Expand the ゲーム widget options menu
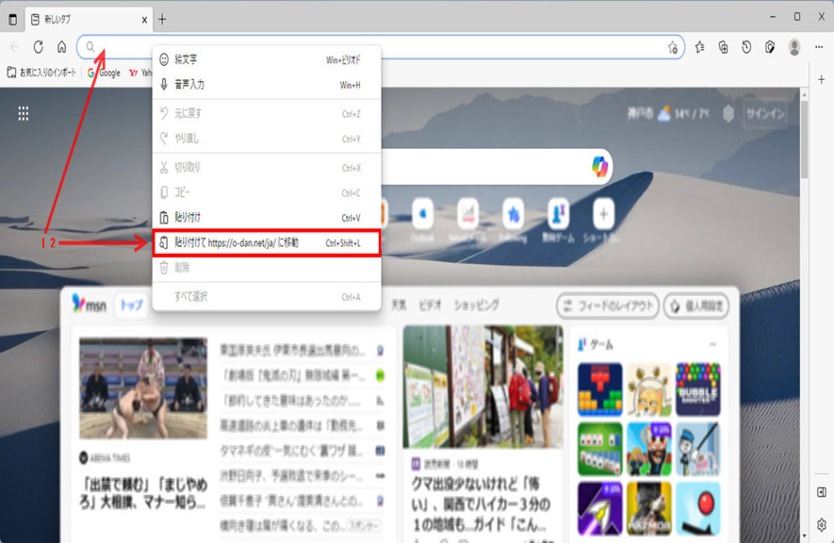Viewport: 834px width, 543px height. (x=713, y=344)
